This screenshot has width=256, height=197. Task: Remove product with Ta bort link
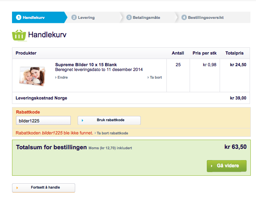[x=155, y=77]
